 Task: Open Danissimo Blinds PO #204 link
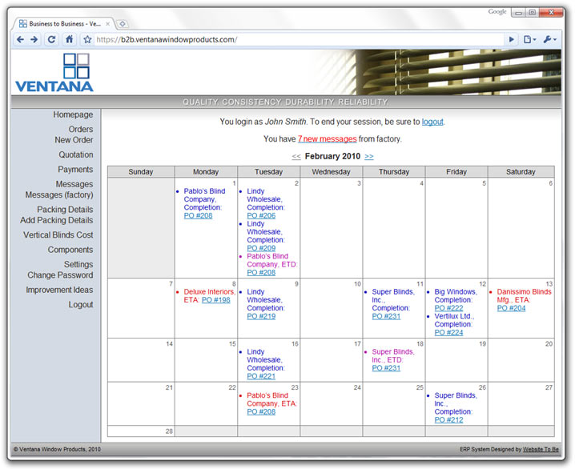[511, 308]
